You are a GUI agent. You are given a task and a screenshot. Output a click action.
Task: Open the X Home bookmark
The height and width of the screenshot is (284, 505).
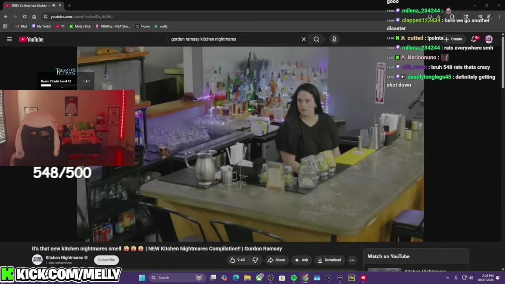tap(142, 26)
